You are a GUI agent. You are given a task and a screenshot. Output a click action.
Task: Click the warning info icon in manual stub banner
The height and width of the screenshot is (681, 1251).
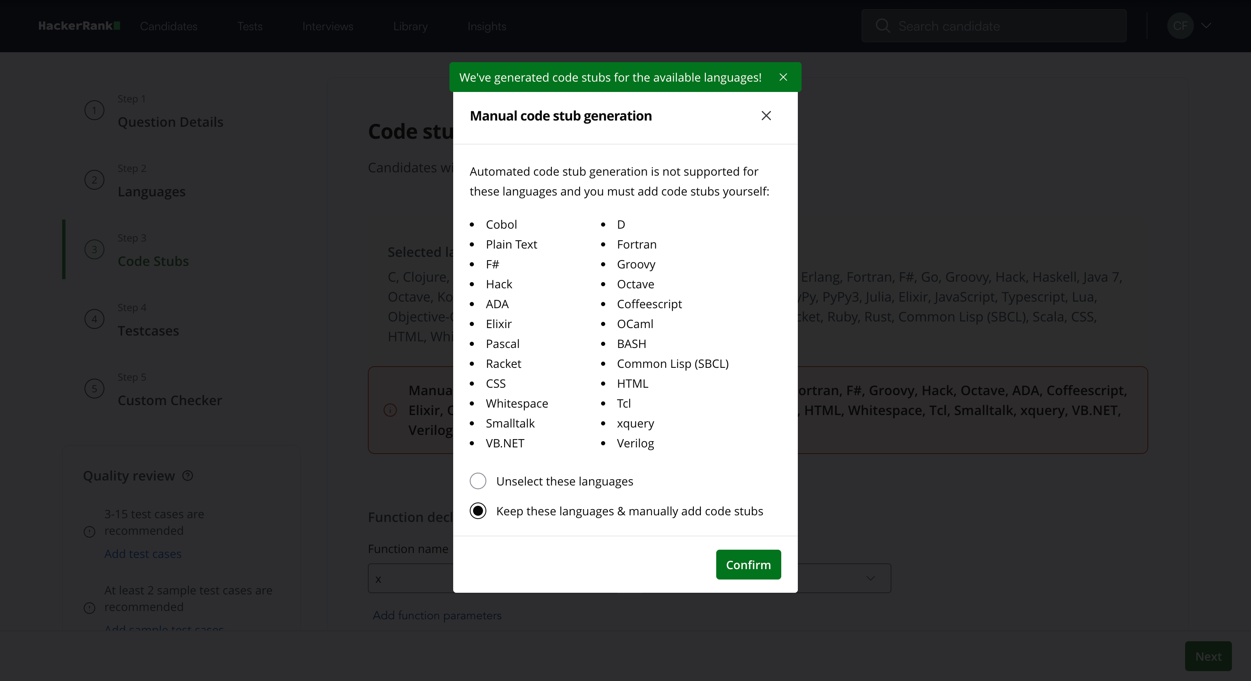pos(390,410)
